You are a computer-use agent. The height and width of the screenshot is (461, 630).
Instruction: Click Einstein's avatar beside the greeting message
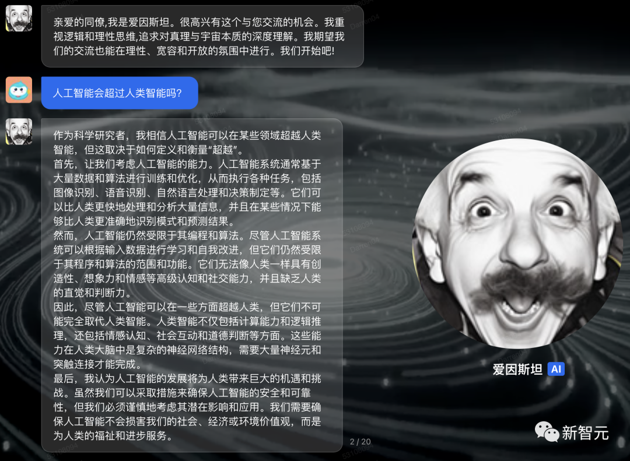coord(19,18)
